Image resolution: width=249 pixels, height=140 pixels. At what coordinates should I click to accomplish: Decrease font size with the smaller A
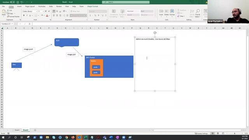tap(49, 11)
